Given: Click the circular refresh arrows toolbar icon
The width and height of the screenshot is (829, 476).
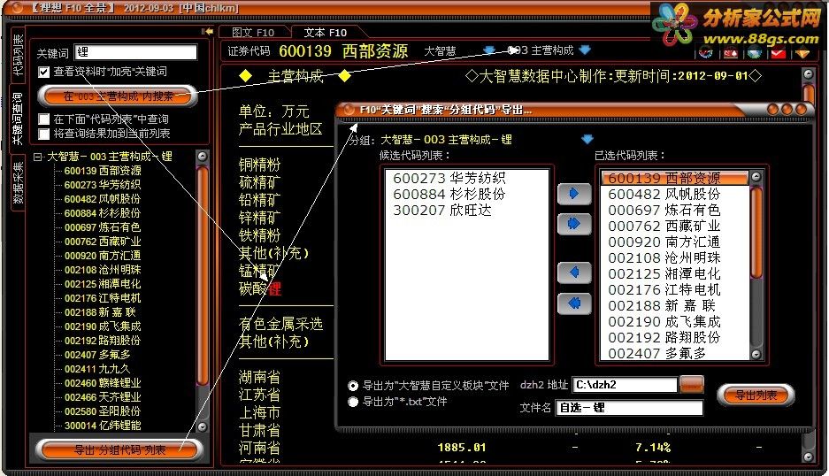Looking at the screenshot, I should 706,52.
